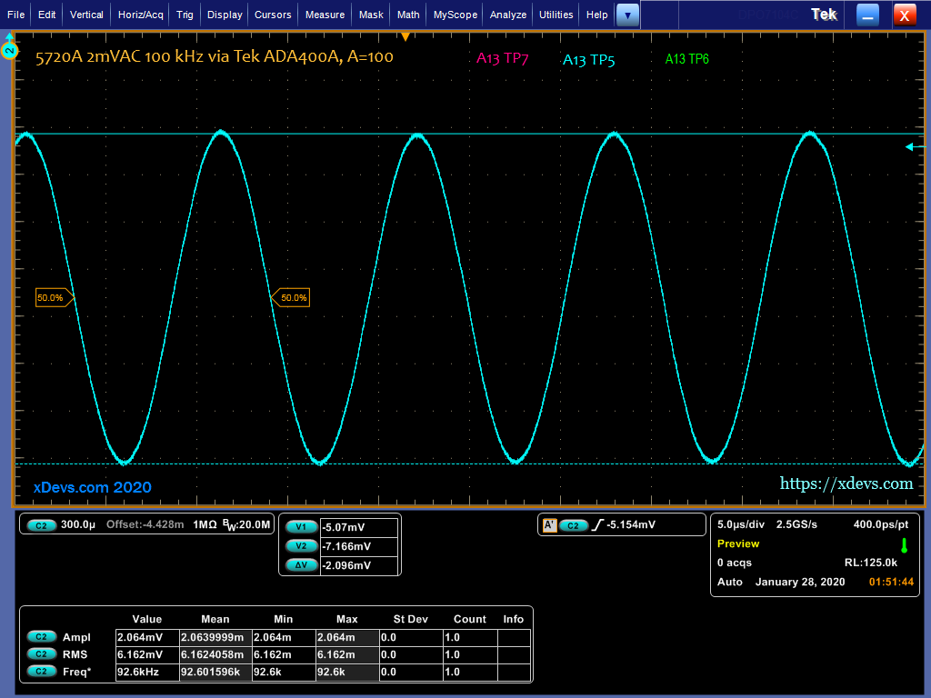Open the Mask menu
931x698 pixels.
point(371,15)
